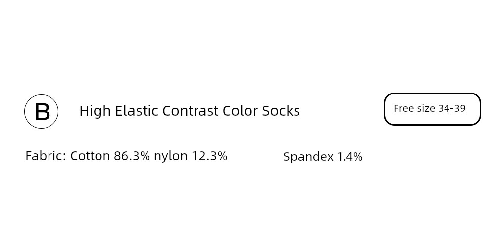This screenshot has height=234, width=495.
Task: Click the 34-39 size range text
Action: pyautogui.click(x=452, y=108)
